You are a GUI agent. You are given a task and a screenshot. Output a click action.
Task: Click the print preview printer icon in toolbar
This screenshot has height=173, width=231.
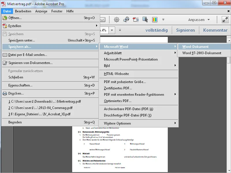pyautogui.click(x=126, y=20)
